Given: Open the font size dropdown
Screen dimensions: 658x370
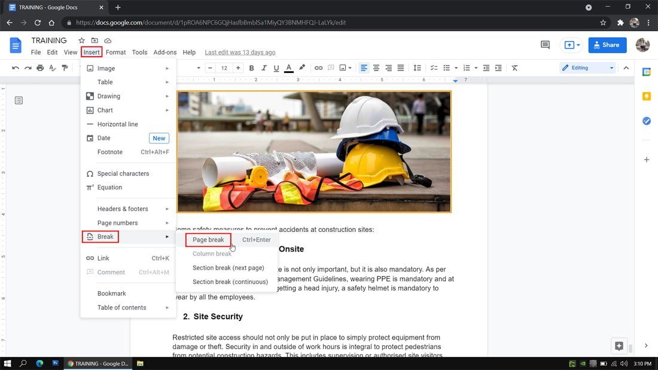Looking at the screenshot, I should (224, 68).
